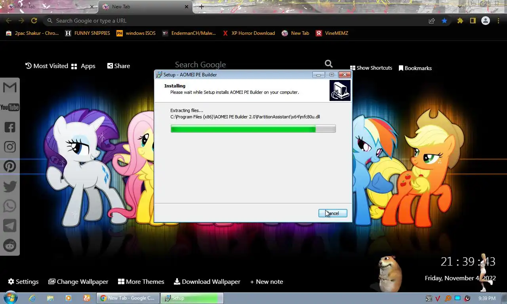Open Reddit from the left sidebar

coord(10,245)
